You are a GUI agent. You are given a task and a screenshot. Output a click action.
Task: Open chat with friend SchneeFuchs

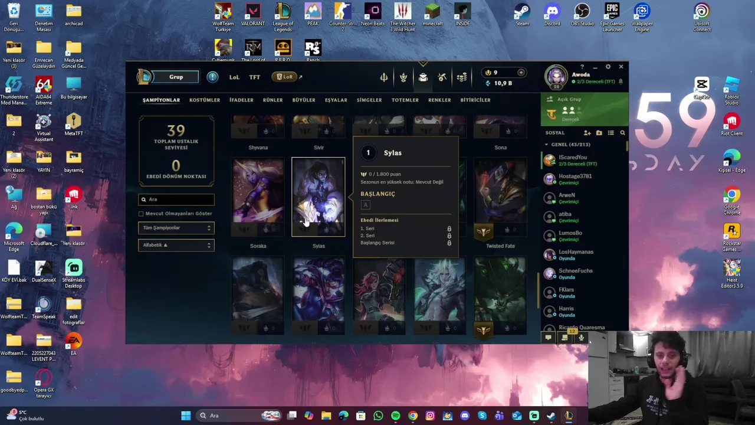(584, 273)
